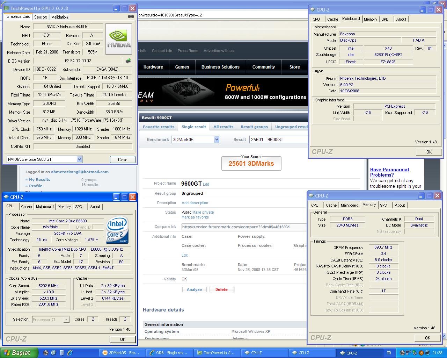Click Edit next to the 9600GT project name
The height and width of the screenshot is (358, 447).
pyautogui.click(x=206, y=184)
